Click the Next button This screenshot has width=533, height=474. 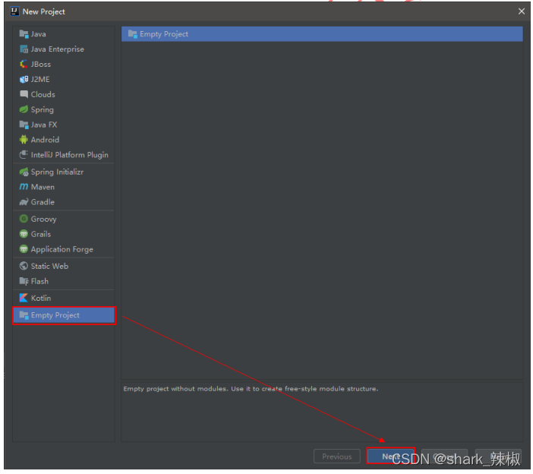coord(390,457)
